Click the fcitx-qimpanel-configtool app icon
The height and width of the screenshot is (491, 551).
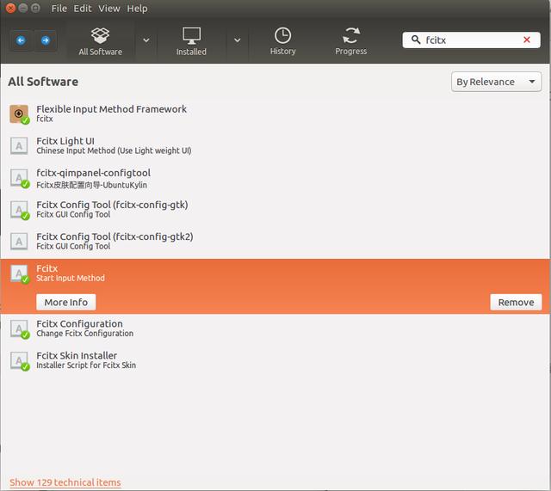(19, 178)
